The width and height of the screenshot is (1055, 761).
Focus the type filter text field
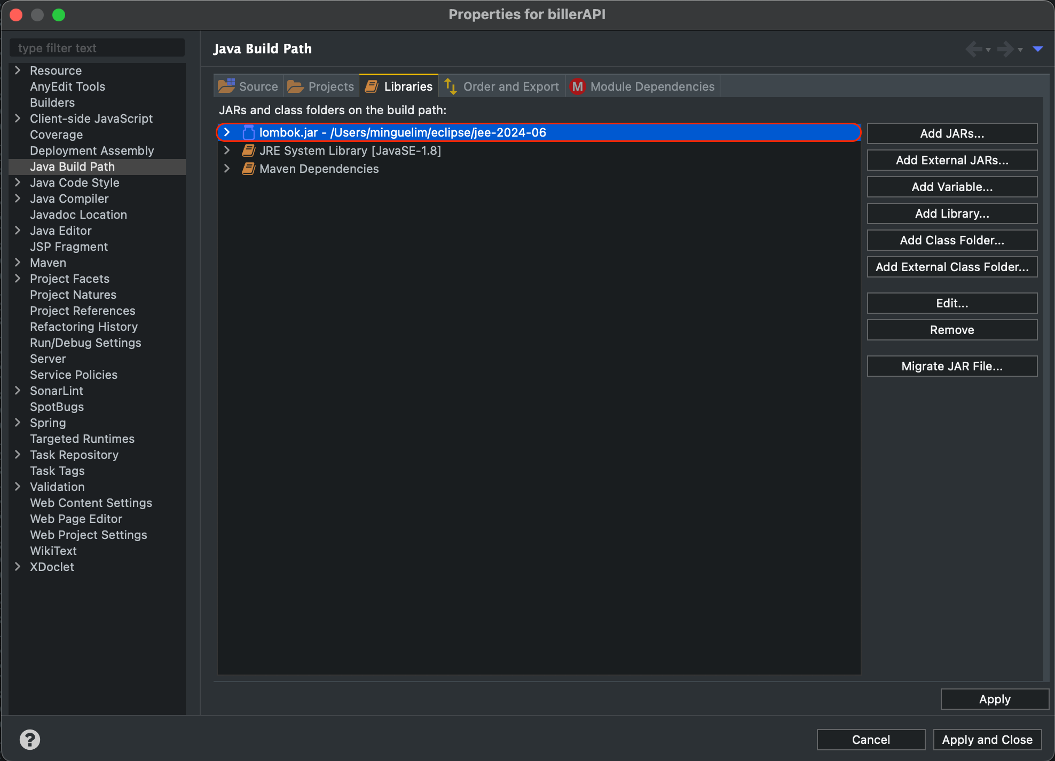97,48
